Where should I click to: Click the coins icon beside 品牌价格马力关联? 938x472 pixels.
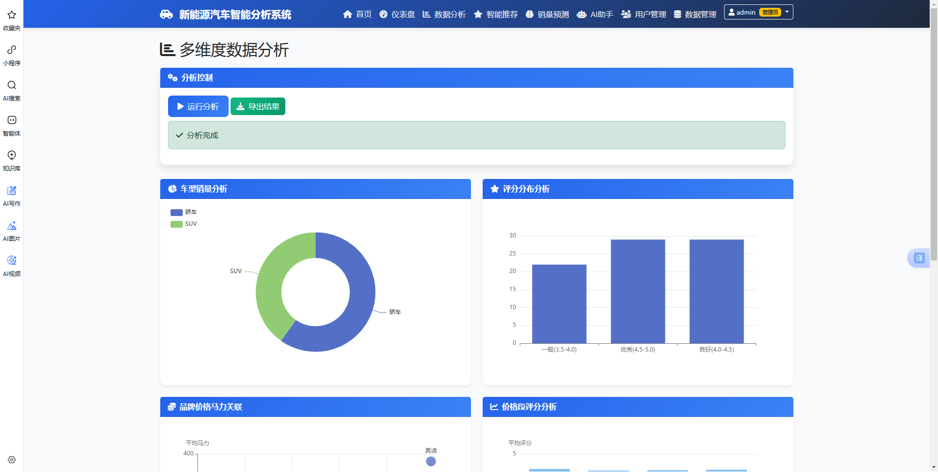tap(172, 407)
